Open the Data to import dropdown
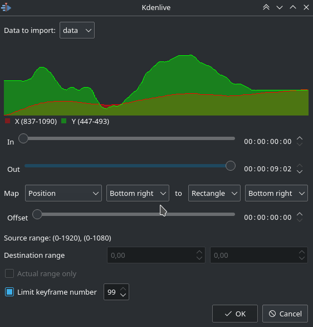Viewport: 313px width, 327px height. tap(77, 30)
